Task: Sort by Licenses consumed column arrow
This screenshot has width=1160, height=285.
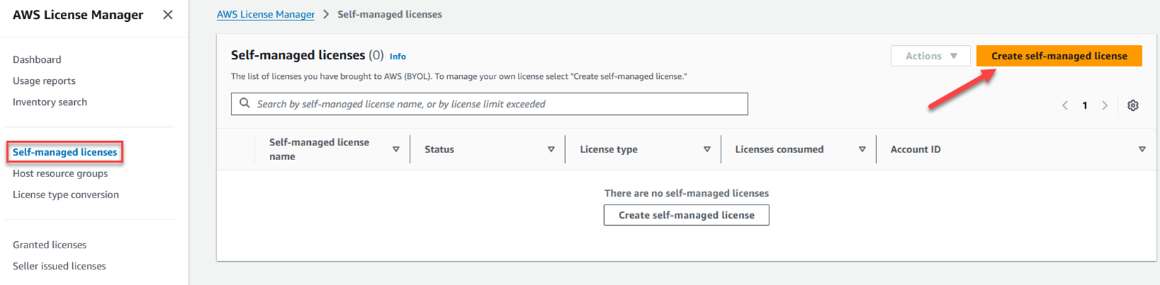Action: [862, 150]
